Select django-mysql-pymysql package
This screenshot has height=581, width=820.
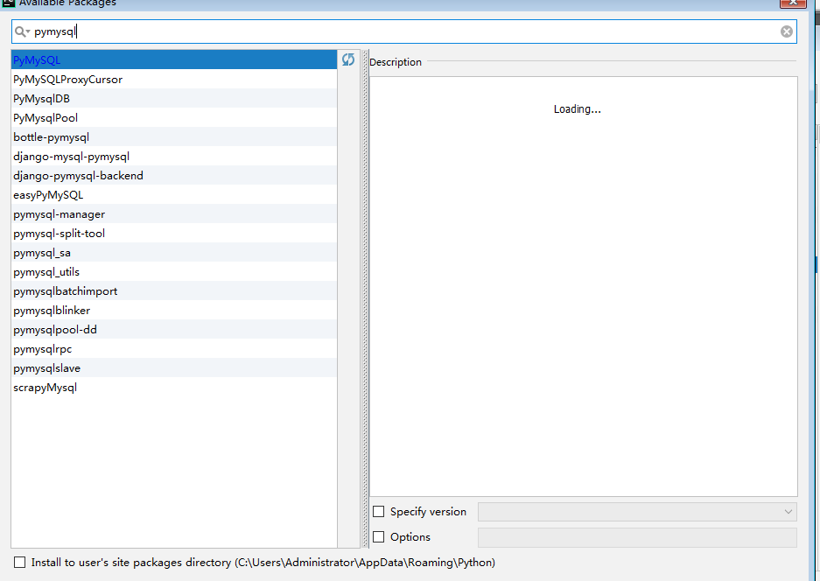(174, 157)
